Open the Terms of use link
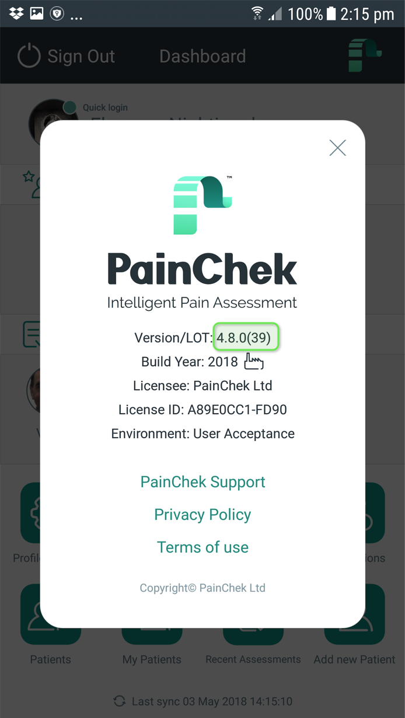Viewport: 405px width, 718px height. coord(202,547)
